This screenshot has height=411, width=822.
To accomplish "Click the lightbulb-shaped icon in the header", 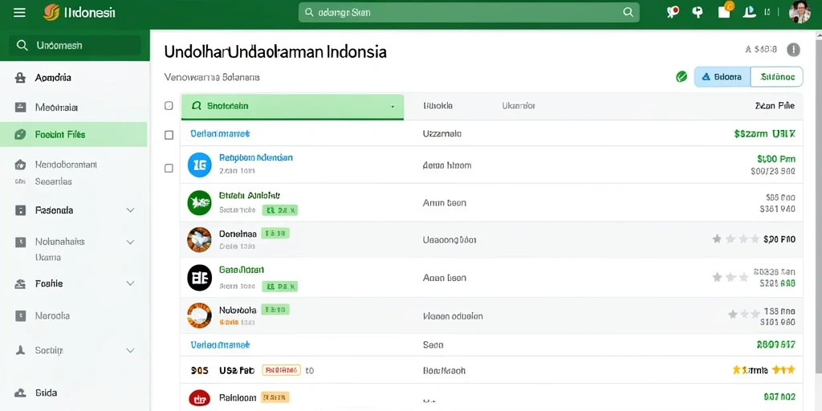I will [698, 12].
